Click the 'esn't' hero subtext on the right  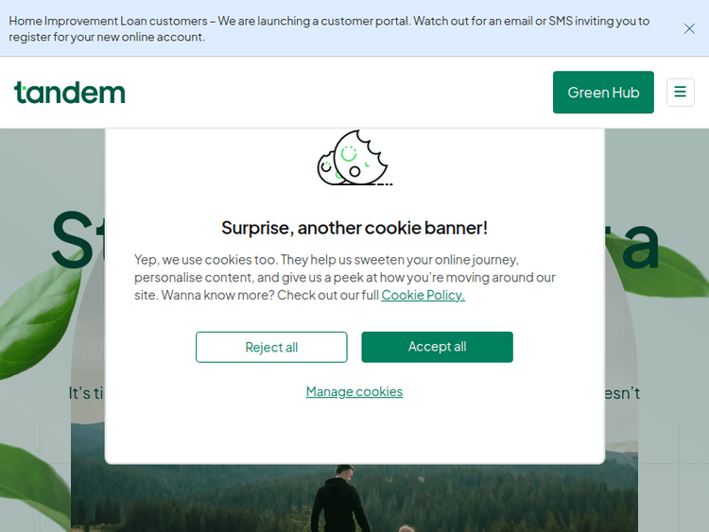point(622,393)
